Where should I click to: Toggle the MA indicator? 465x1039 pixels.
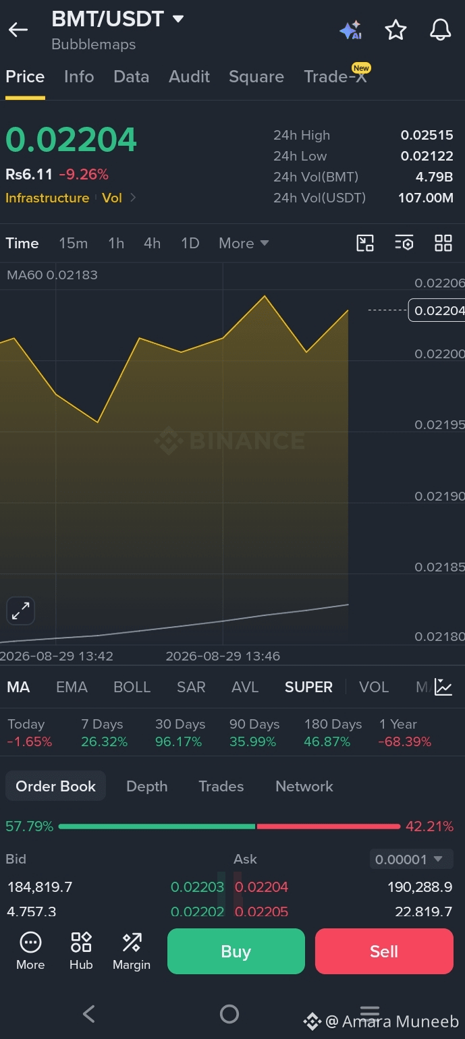(x=18, y=687)
